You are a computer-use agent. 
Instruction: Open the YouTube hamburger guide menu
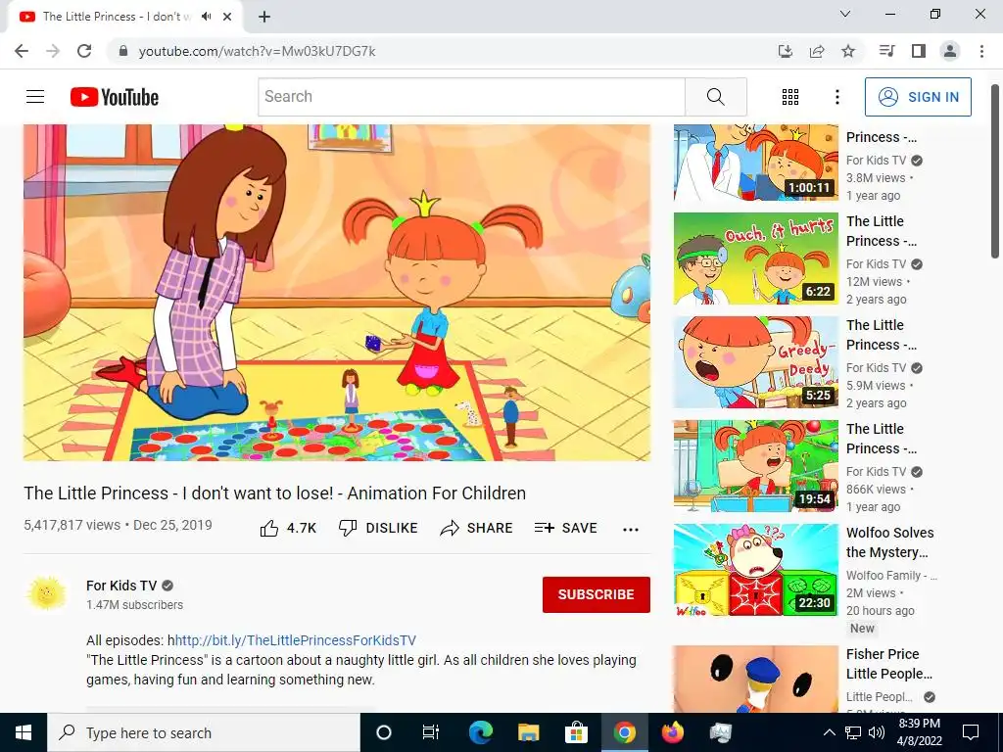[35, 97]
